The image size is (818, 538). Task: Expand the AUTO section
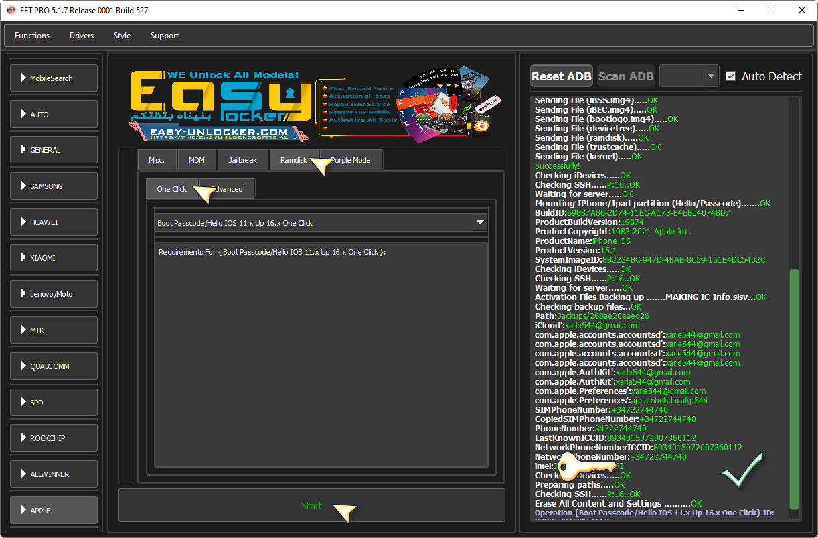tap(54, 115)
